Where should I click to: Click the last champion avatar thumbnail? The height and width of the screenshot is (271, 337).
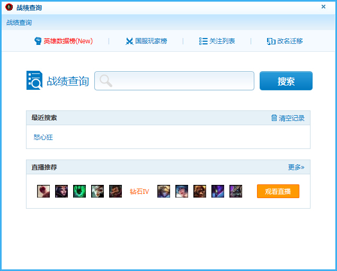[236, 191]
